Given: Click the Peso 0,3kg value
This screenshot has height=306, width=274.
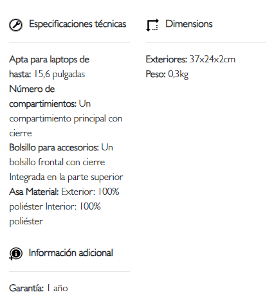Looking at the screenshot, I should coord(178,75).
